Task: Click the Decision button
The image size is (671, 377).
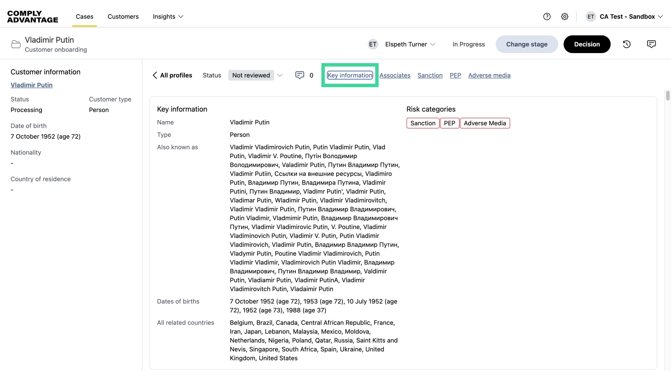Action: pos(587,44)
